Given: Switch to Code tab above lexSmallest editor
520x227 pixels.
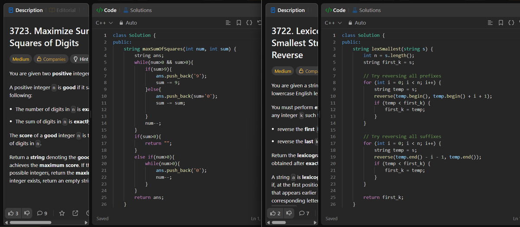Looking at the screenshot, I should coord(335,10).
